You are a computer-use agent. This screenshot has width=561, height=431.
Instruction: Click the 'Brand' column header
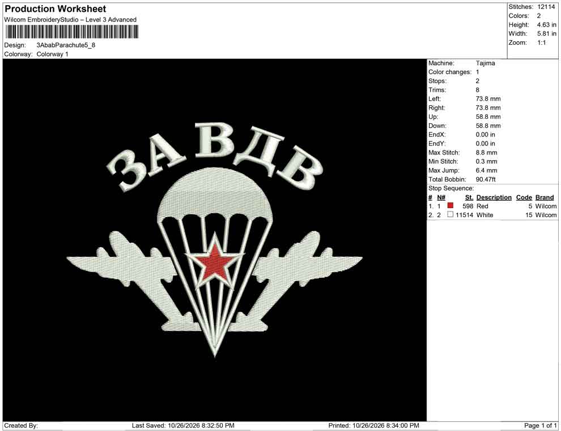coord(545,197)
